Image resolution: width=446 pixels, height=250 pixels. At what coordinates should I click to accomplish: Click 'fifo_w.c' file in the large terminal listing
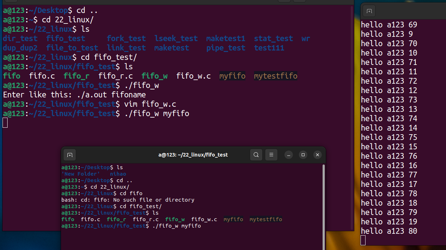point(193,76)
